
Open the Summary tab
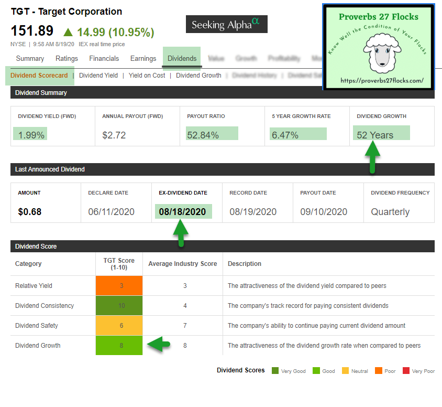pos(30,59)
